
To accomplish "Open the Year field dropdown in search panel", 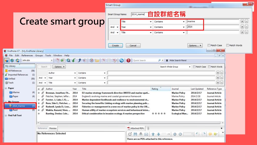I will point(75,78).
